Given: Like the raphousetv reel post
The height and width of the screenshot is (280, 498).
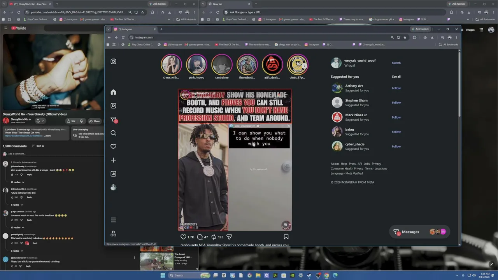Looking at the screenshot, I should pos(183,237).
